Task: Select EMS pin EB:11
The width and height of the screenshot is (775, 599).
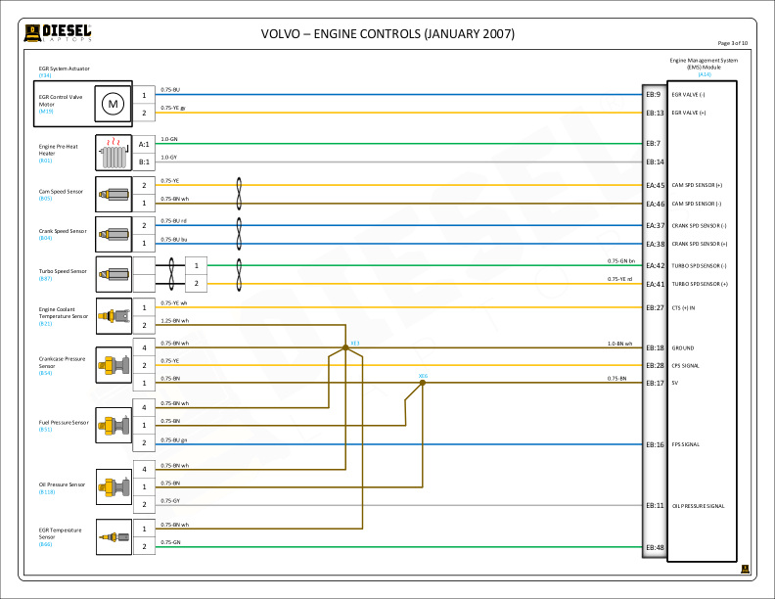Action: pos(655,506)
